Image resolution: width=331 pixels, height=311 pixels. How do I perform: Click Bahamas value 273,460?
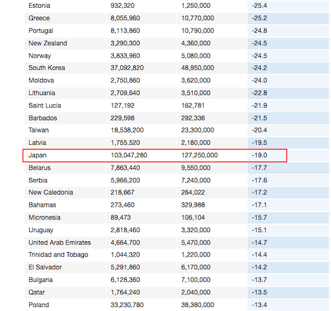click(x=122, y=205)
